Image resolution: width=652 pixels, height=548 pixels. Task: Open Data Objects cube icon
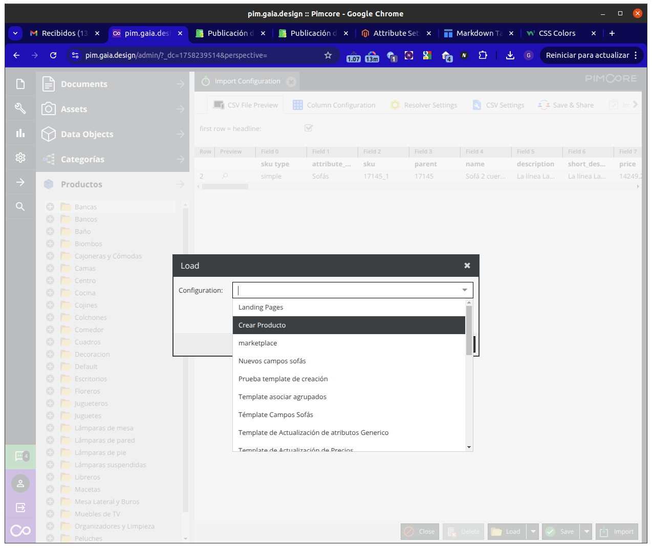[x=49, y=134]
